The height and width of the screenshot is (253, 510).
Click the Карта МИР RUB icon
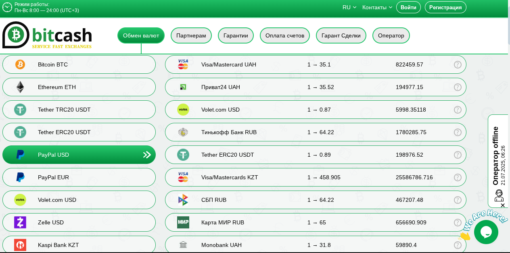pos(183,222)
